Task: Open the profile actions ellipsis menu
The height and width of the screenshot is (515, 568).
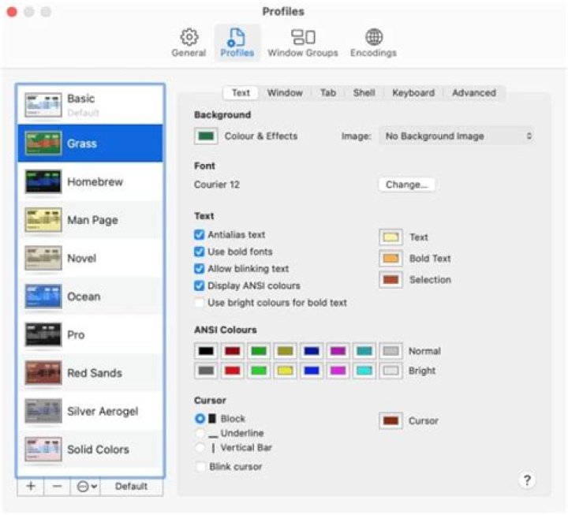Action: [x=87, y=486]
